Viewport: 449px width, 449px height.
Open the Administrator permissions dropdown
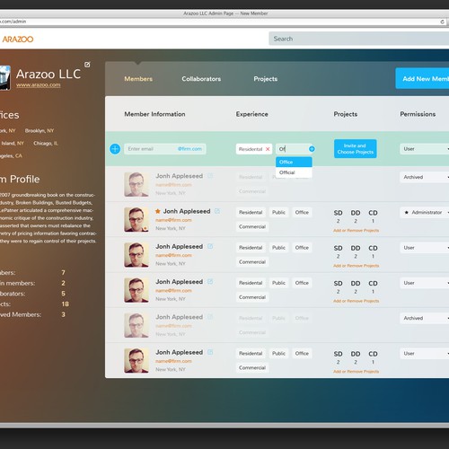pos(425,212)
